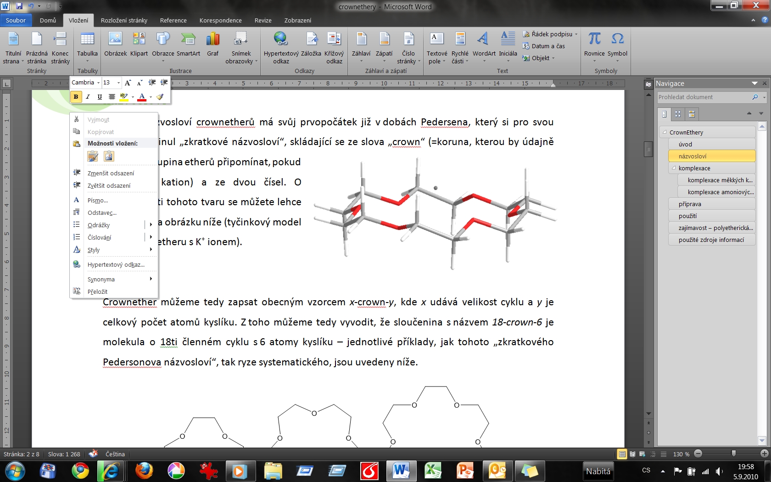Viewport: 771px width, 482px height.
Task: Open the Klipart gallery
Action: coord(139,45)
